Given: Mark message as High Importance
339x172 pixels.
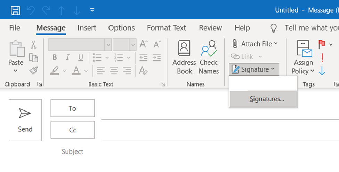Looking at the screenshot, I should point(322,58).
